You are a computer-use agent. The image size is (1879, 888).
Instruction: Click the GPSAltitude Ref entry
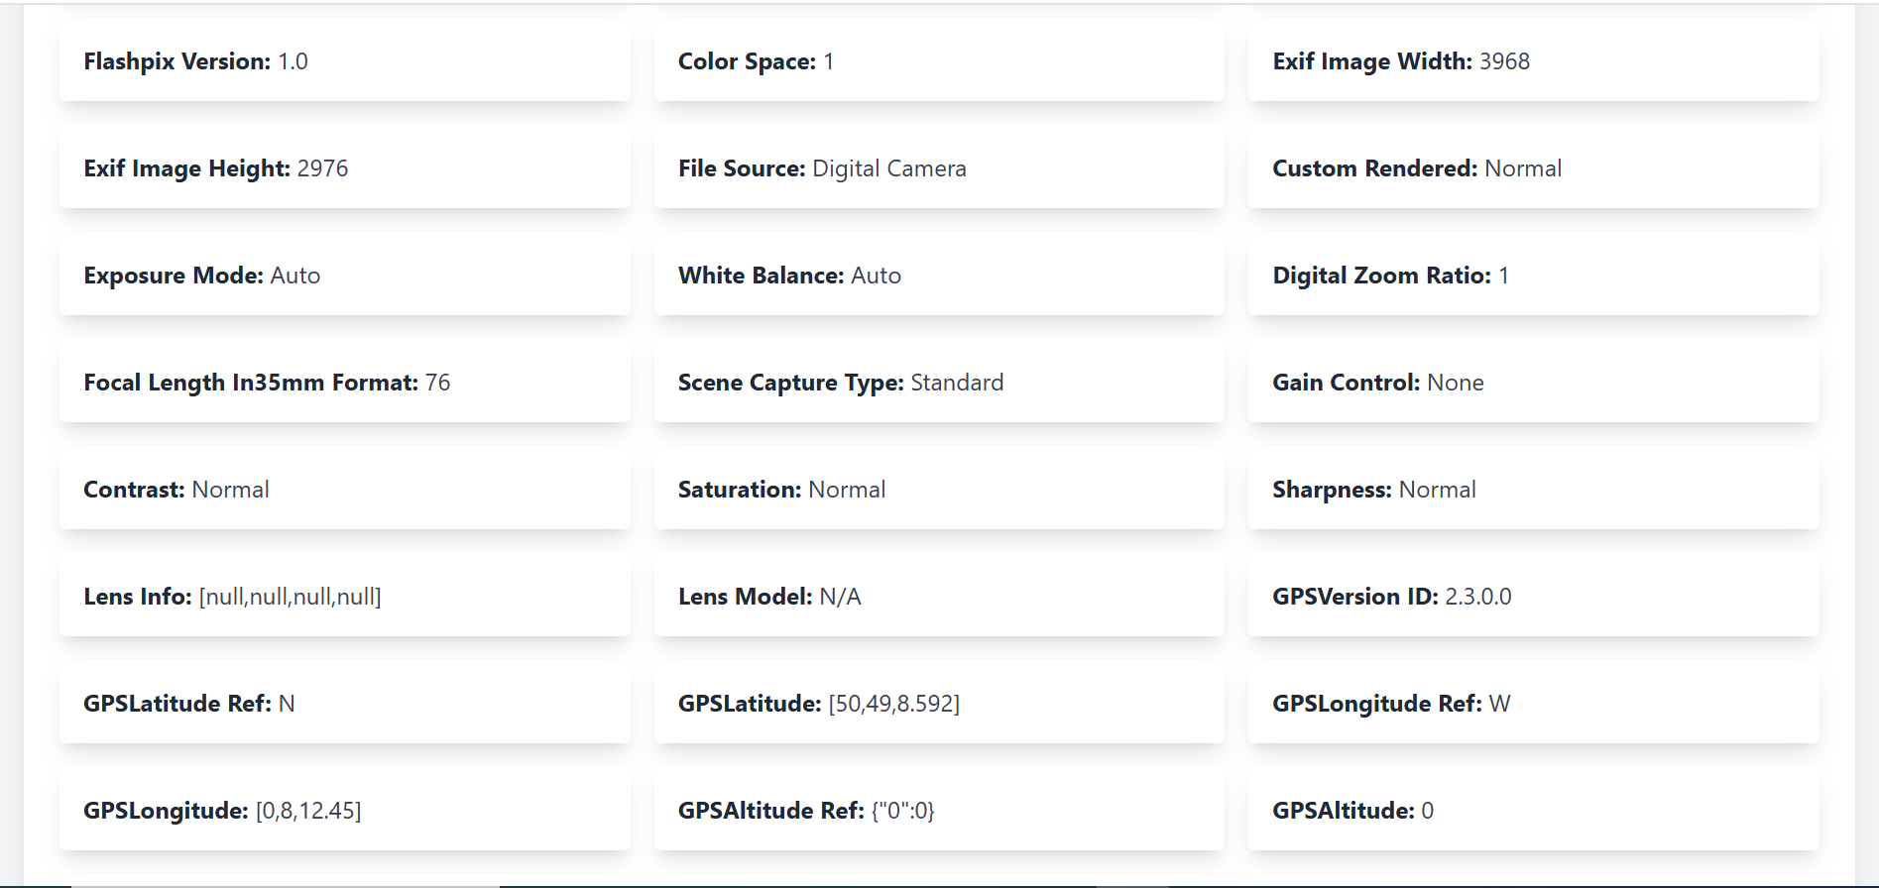tap(938, 811)
